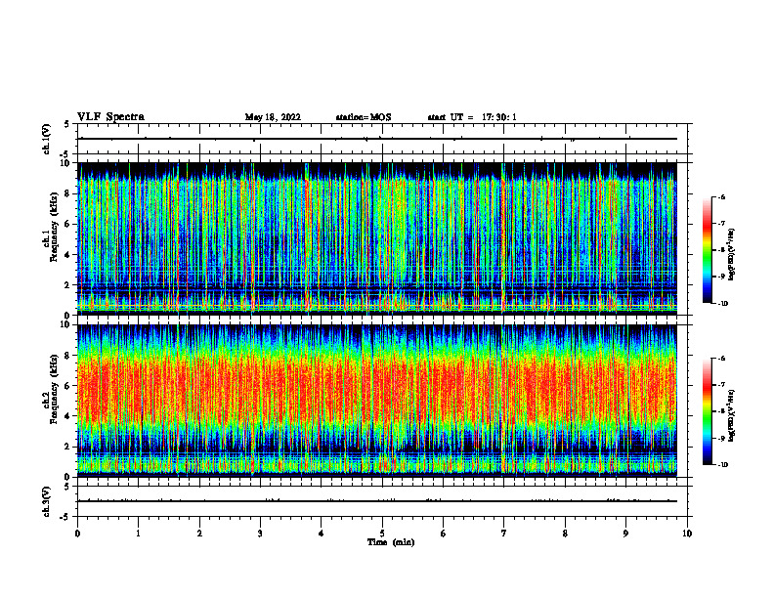Click the "6" kHz tick of ch.2 frequency axis
Screen dimensions: 774x598
tap(68, 386)
